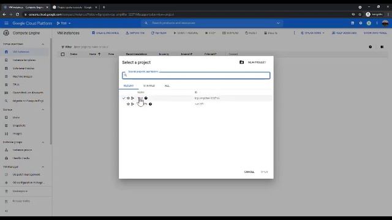The height and width of the screenshot is (220, 392).
Task: Click the TPUs sidebar icon
Action: pos(6,84)
